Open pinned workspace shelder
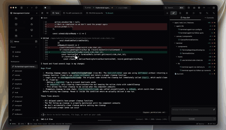 tap(18, 52)
